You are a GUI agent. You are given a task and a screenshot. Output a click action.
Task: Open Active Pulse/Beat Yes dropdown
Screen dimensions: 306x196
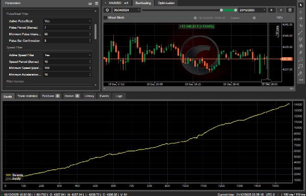point(67,21)
